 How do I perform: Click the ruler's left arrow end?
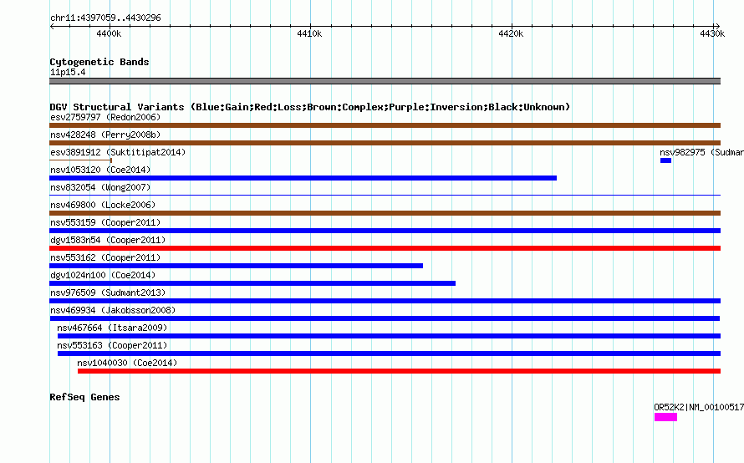click(x=52, y=27)
